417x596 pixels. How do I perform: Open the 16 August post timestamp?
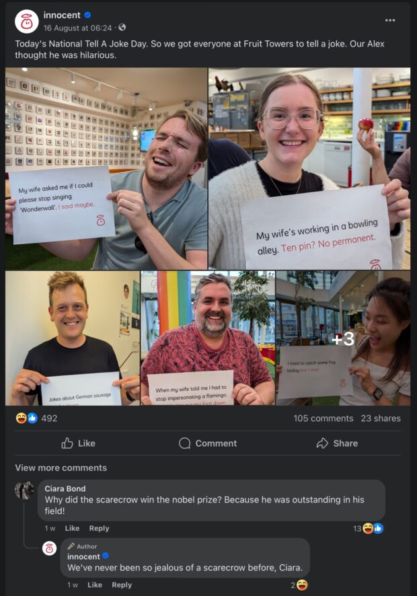pos(77,28)
